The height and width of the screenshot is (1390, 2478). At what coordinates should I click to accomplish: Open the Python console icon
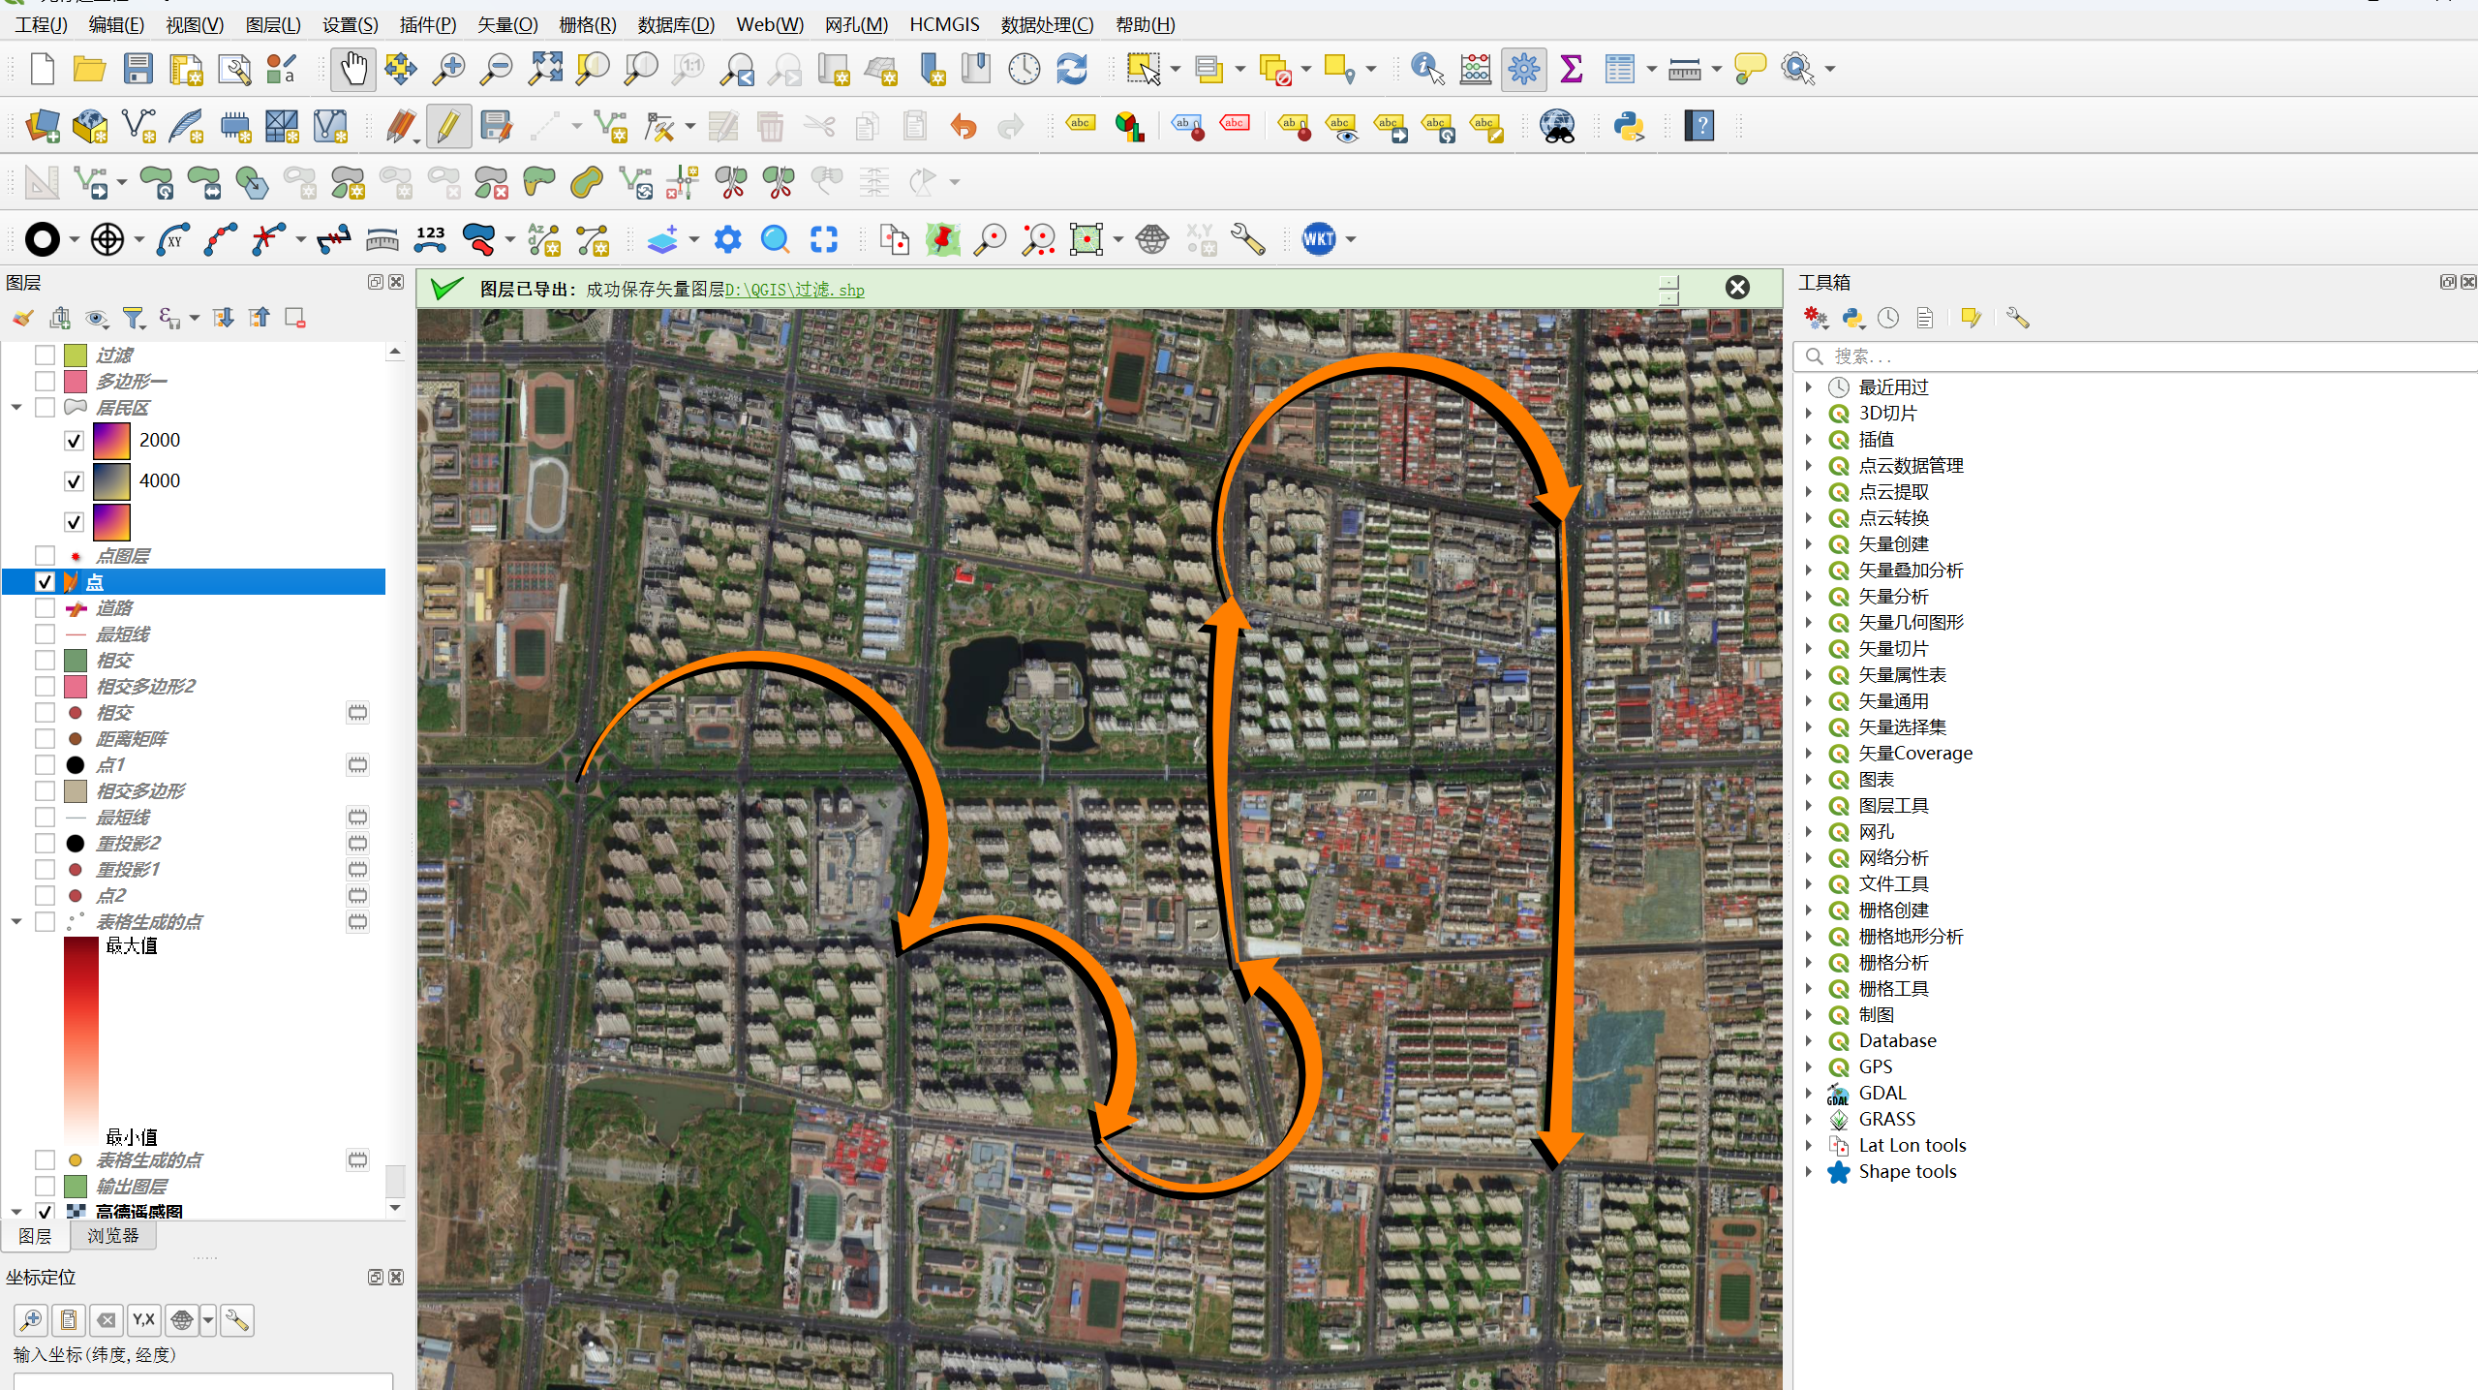1628,126
